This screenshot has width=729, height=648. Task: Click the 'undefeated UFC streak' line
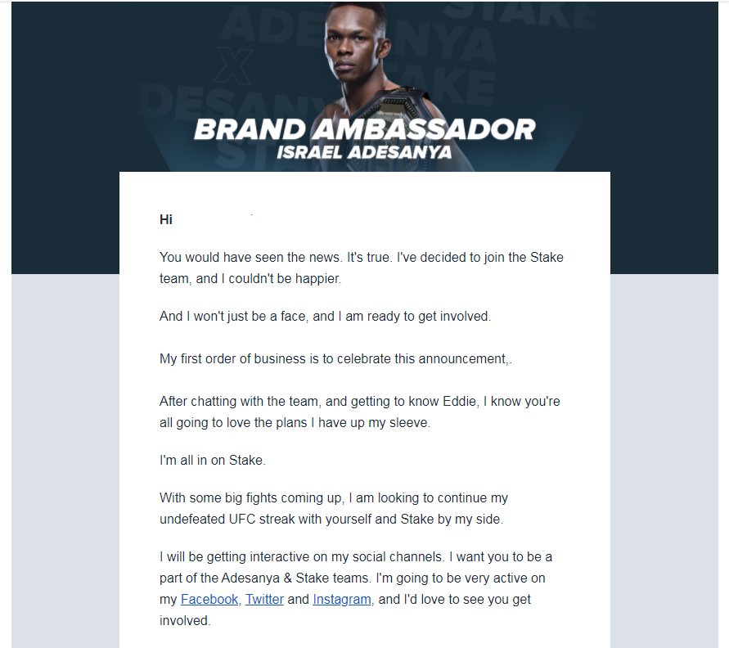331,519
